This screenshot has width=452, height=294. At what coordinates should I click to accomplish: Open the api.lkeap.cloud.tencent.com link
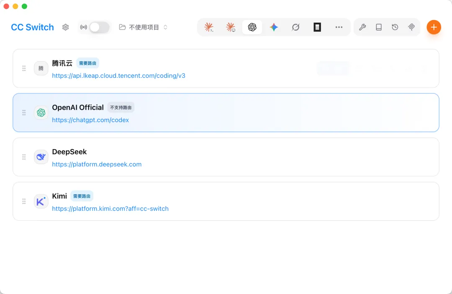click(118, 75)
